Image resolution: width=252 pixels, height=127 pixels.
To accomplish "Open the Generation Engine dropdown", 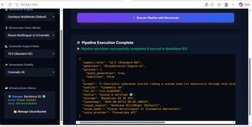I will click(30, 17).
